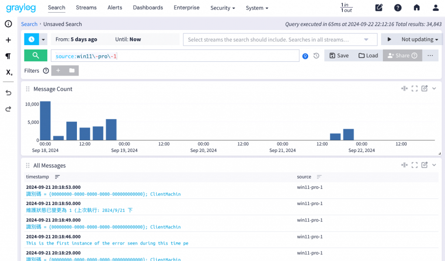The image size is (445, 261).
Task: Click the Message Count widget stretch-width icon
Action: point(404,89)
